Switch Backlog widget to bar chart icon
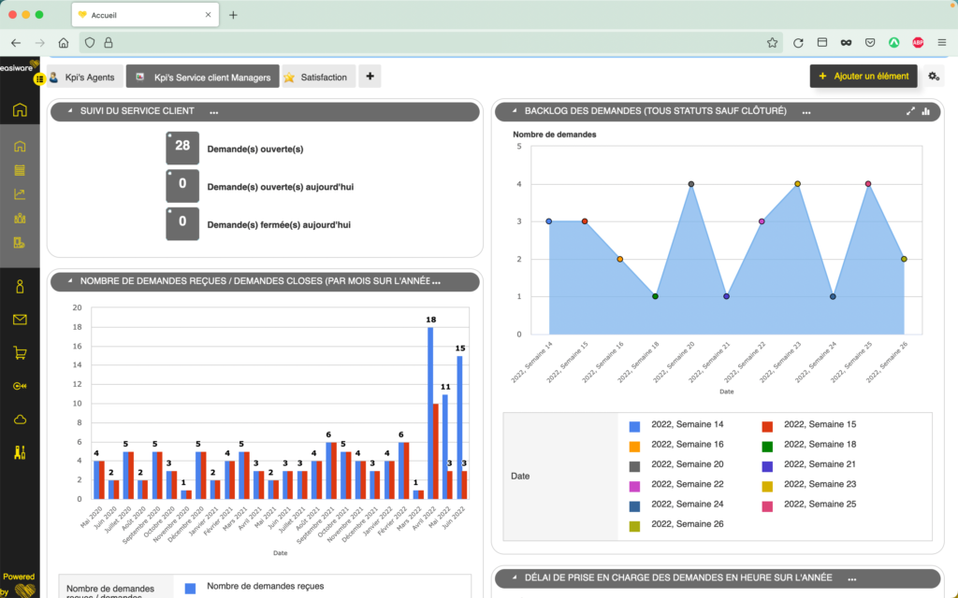This screenshot has height=598, width=958. [x=925, y=111]
